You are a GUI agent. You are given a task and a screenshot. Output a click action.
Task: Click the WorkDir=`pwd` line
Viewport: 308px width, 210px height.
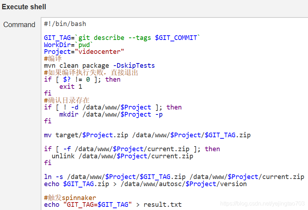(x=69, y=45)
